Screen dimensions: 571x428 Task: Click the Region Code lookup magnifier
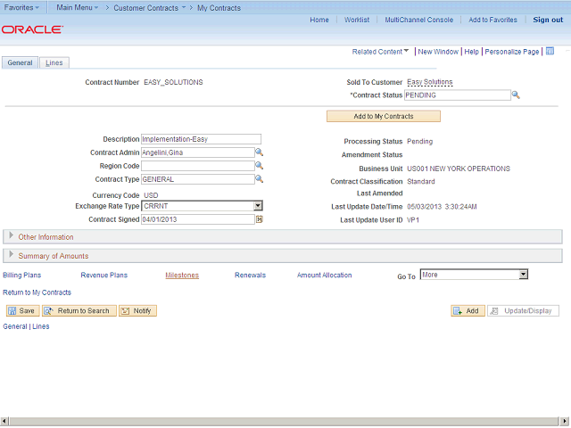pyautogui.click(x=260, y=166)
